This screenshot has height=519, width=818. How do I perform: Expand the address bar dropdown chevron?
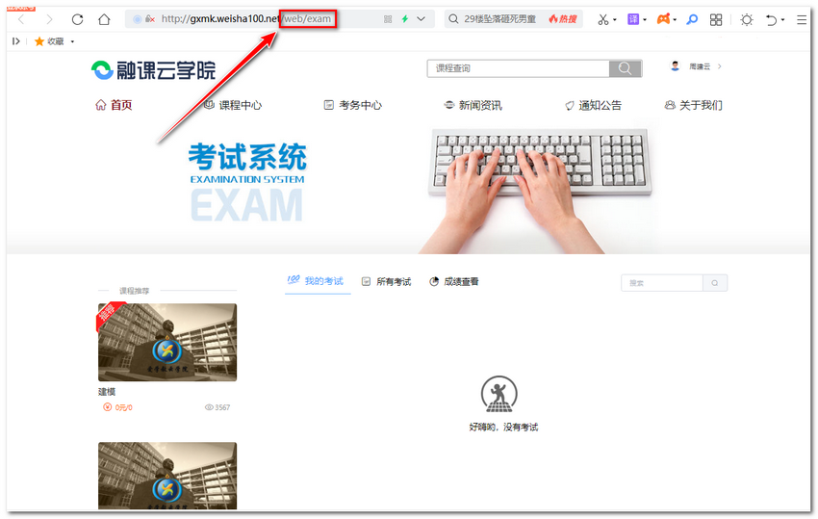421,19
